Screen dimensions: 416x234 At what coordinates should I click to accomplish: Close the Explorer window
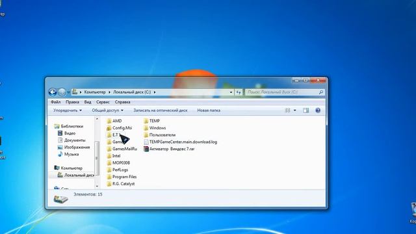[318, 80]
